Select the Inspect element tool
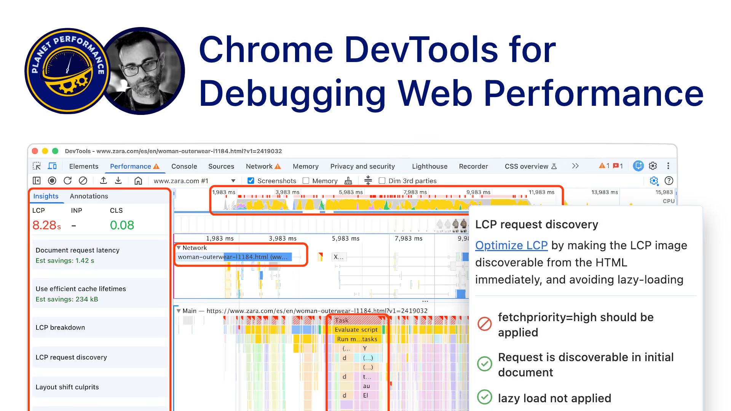 [x=37, y=166]
